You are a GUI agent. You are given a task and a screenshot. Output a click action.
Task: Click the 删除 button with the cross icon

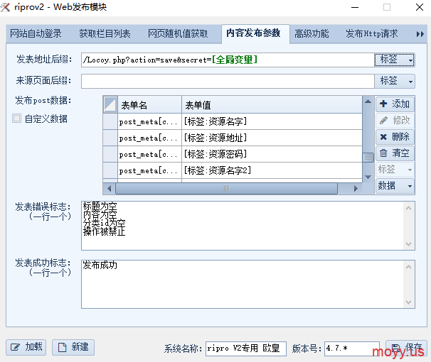(x=395, y=136)
